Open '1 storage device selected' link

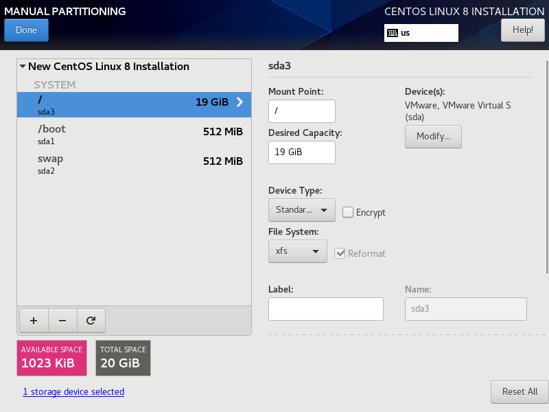tap(73, 391)
